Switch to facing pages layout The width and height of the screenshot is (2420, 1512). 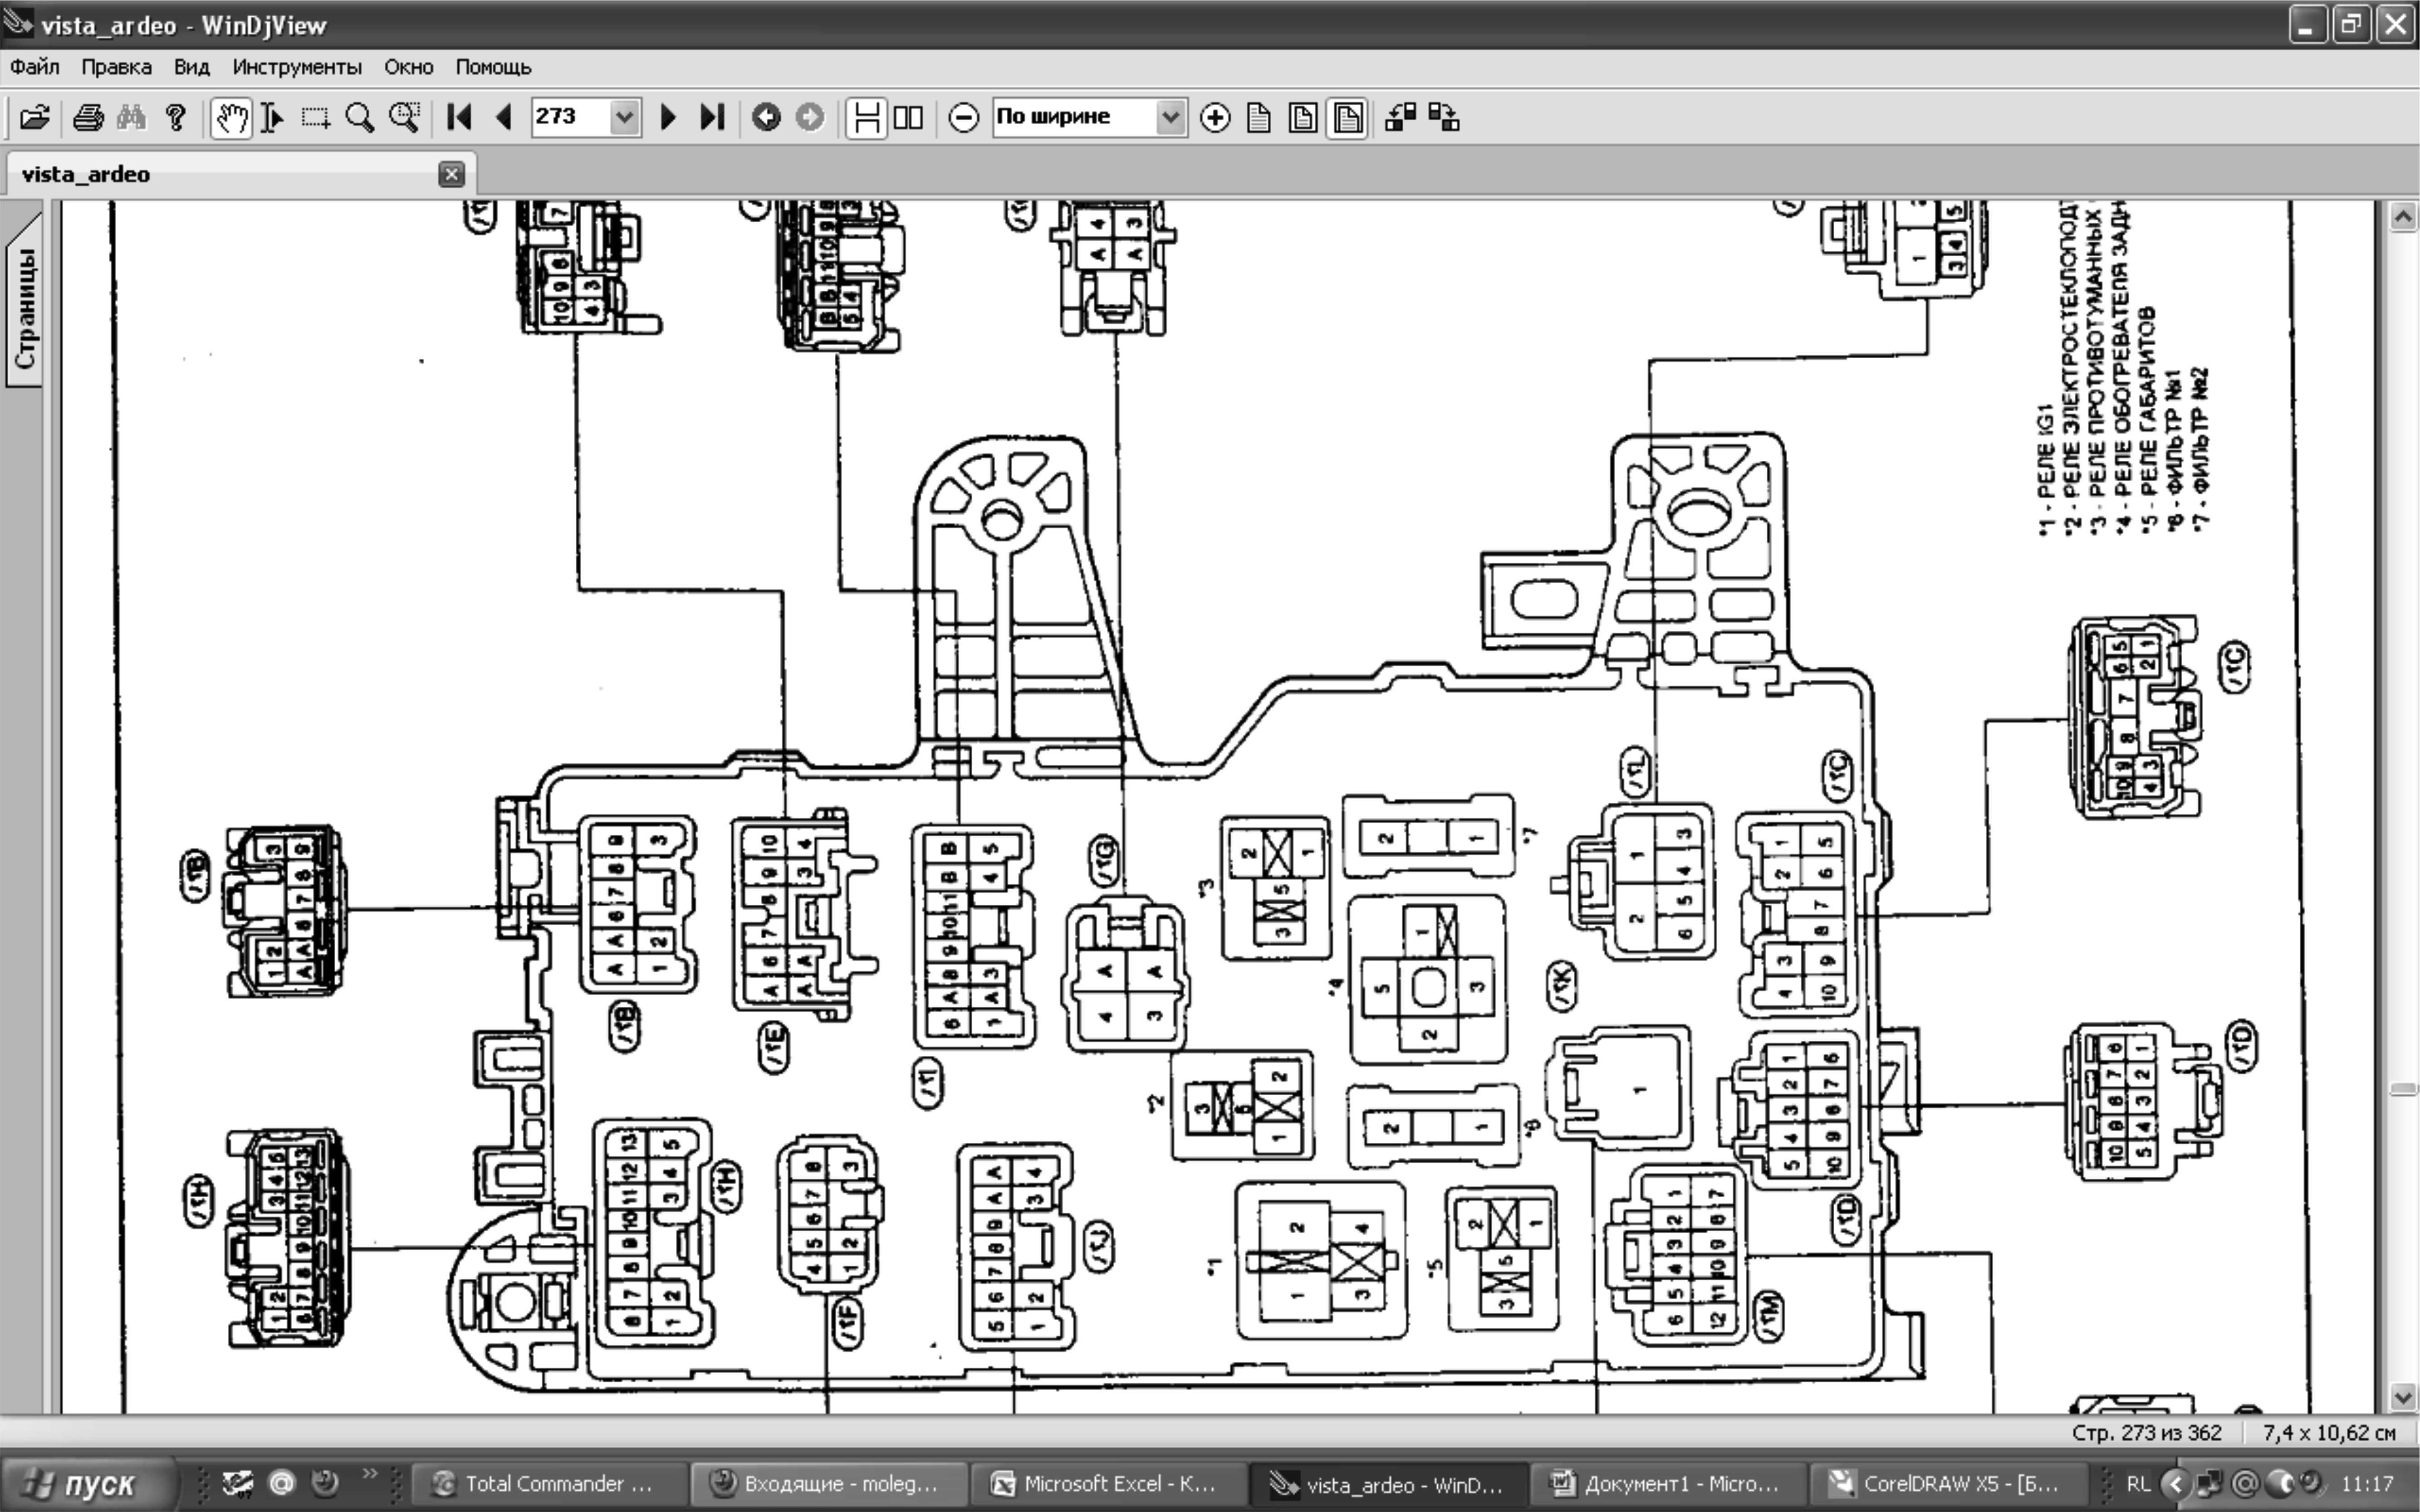click(x=908, y=118)
